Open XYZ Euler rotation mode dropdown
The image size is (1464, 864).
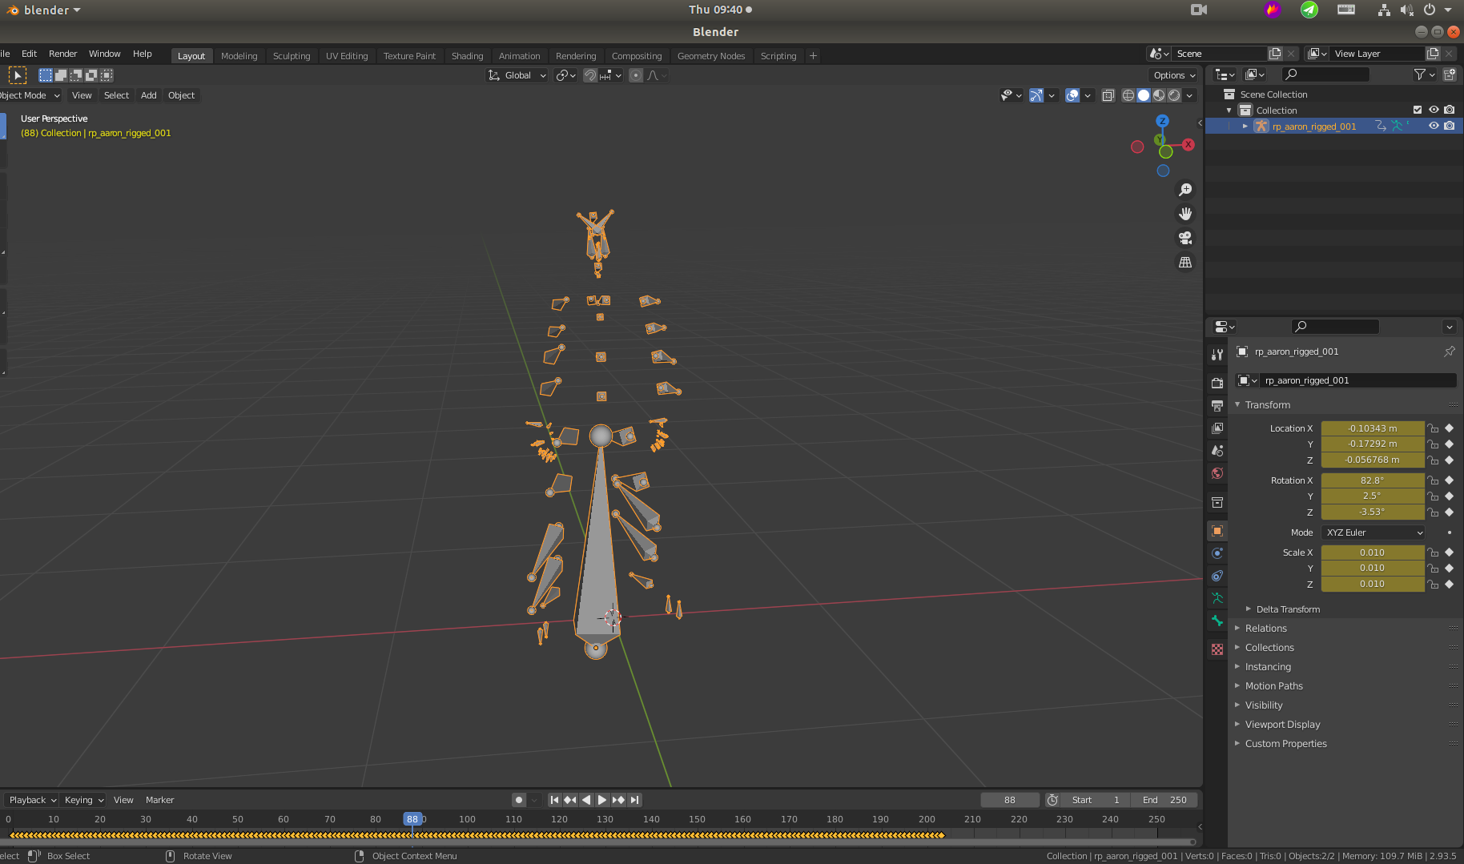click(1373, 532)
